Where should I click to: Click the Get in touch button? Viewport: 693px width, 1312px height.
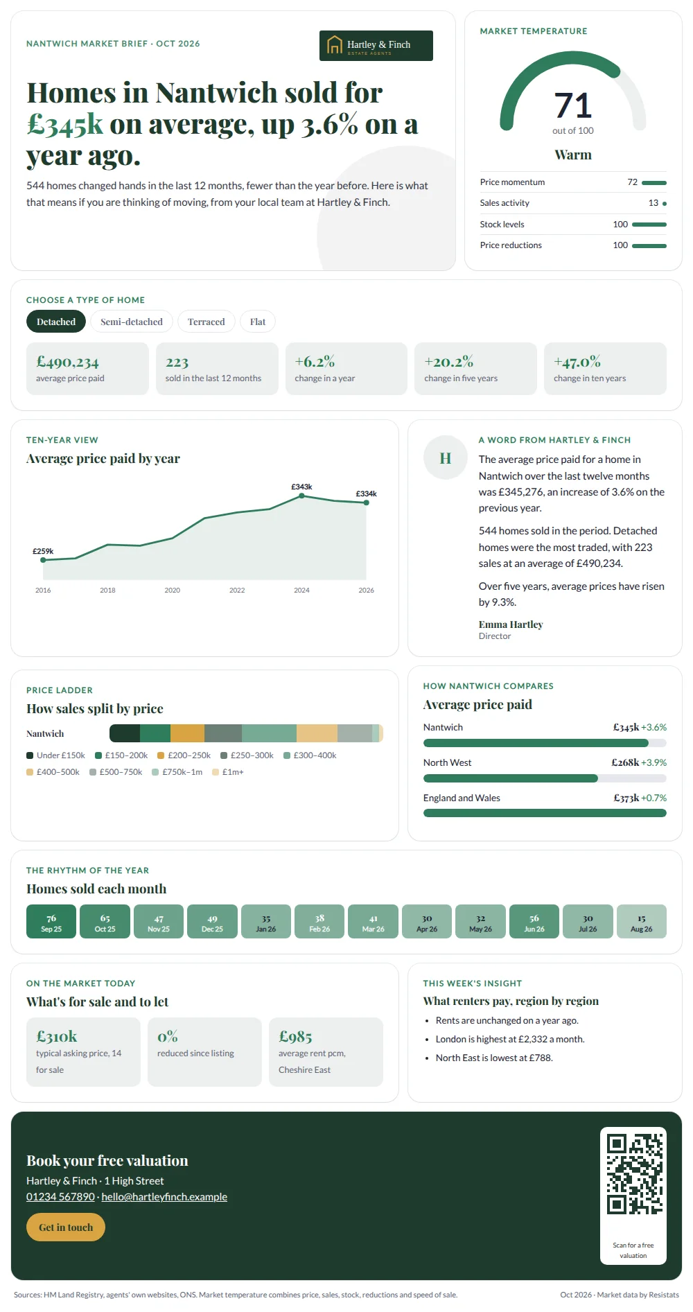pos(66,1227)
